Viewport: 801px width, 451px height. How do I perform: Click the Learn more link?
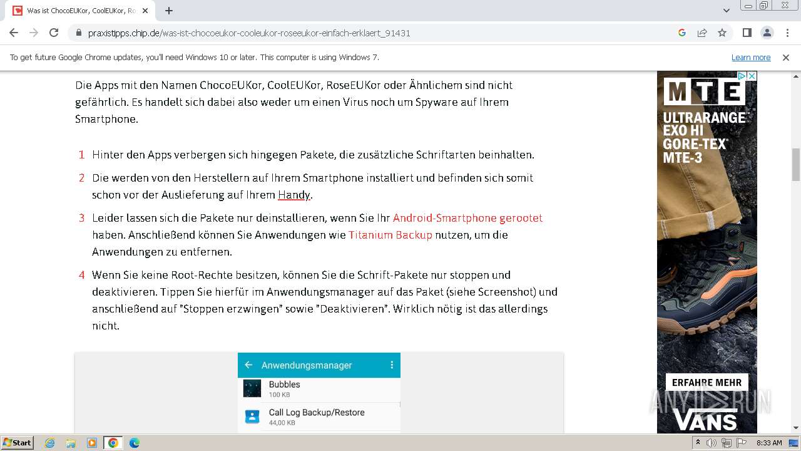pos(751,57)
